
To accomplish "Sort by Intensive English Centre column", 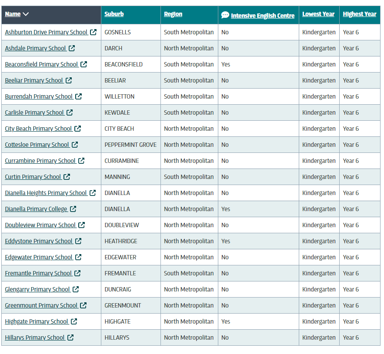I will (263, 16).
